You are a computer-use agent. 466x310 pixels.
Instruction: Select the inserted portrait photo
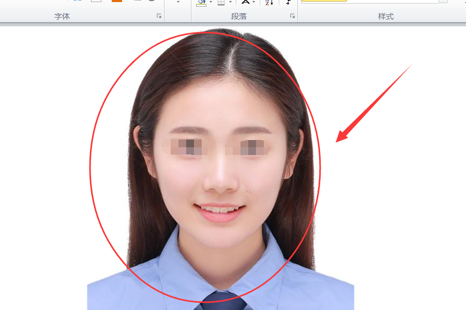(x=220, y=169)
